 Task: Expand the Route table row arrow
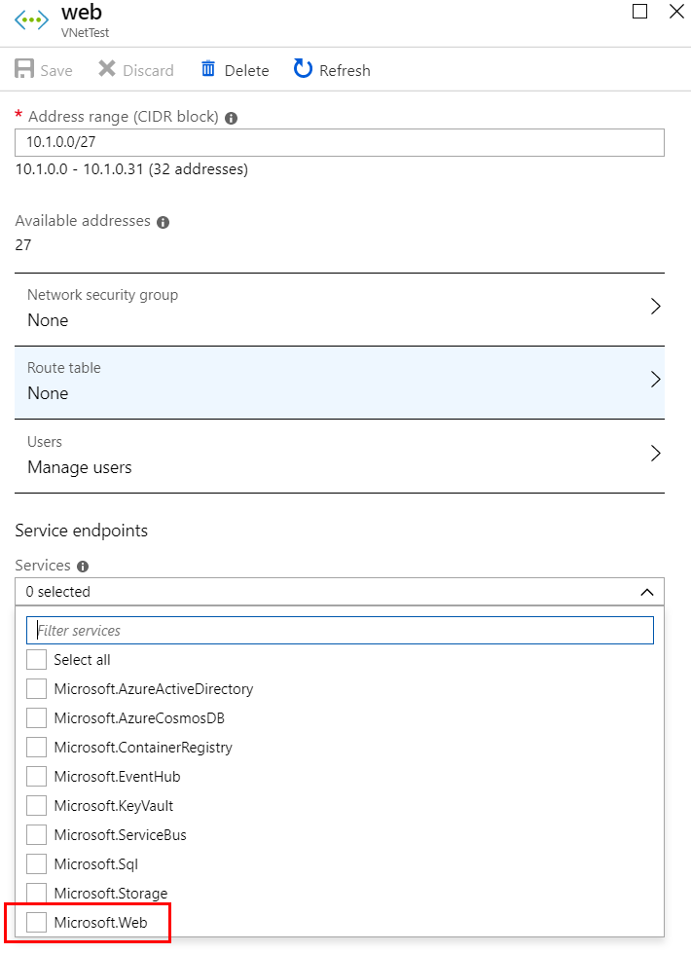655,380
